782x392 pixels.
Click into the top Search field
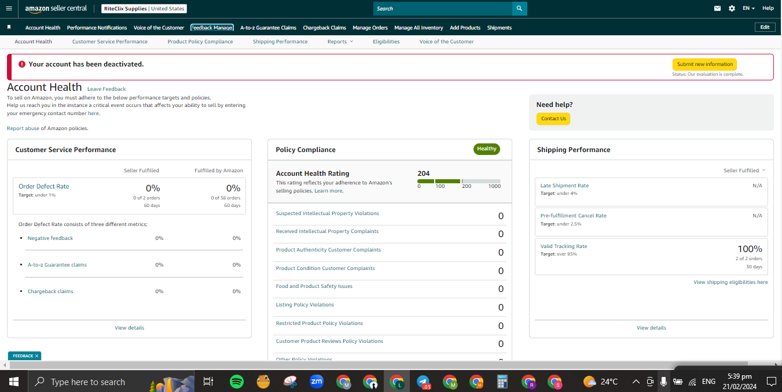point(443,9)
